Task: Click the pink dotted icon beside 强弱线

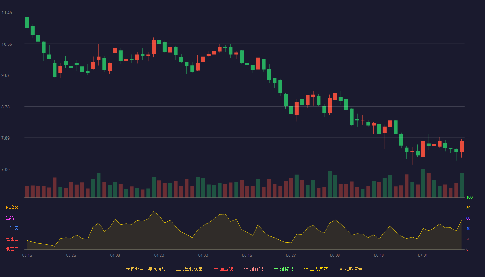Action: (x=246, y=269)
